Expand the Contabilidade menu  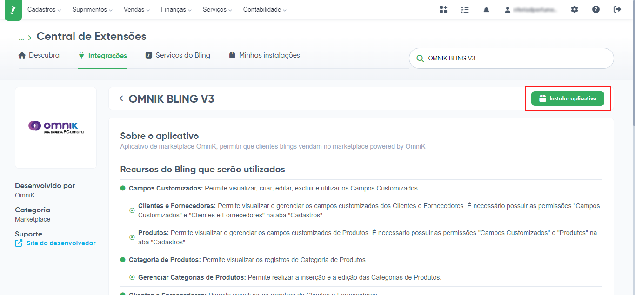click(x=265, y=9)
